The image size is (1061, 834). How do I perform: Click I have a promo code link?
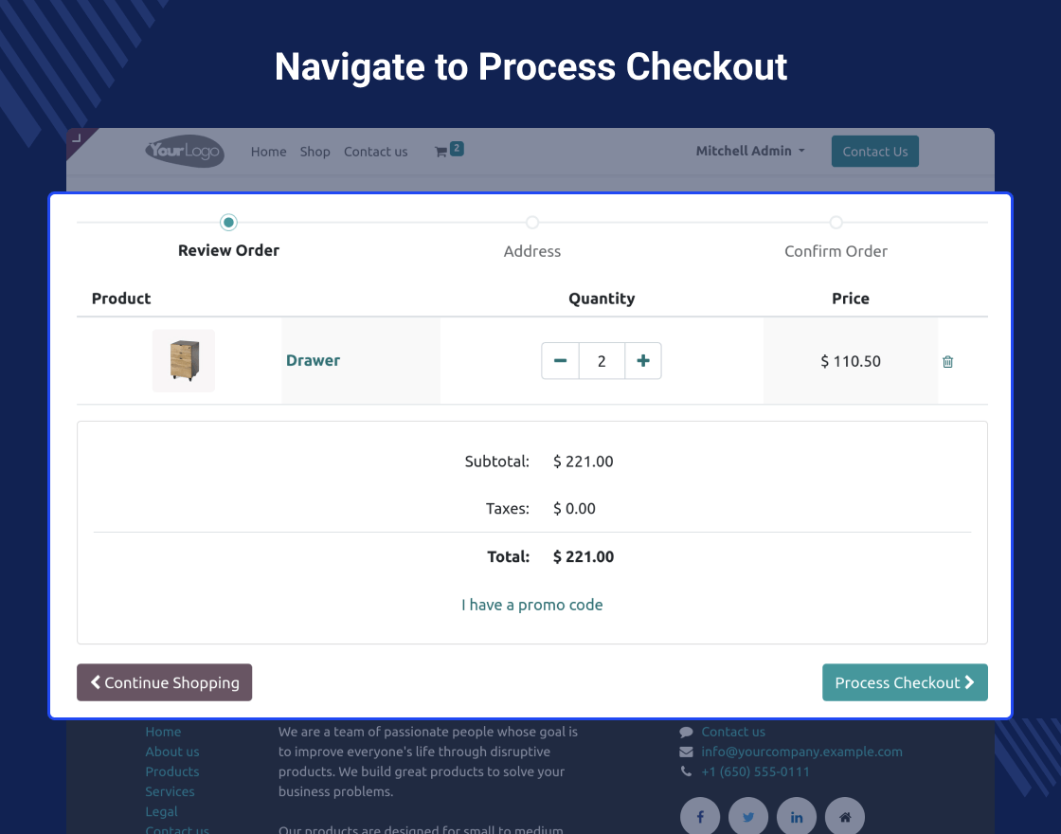[x=531, y=605]
